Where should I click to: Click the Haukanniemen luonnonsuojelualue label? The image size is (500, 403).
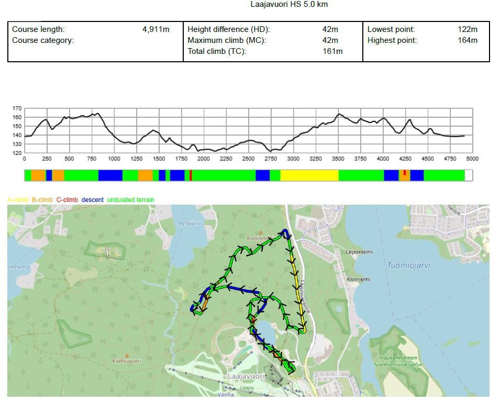click(398, 361)
